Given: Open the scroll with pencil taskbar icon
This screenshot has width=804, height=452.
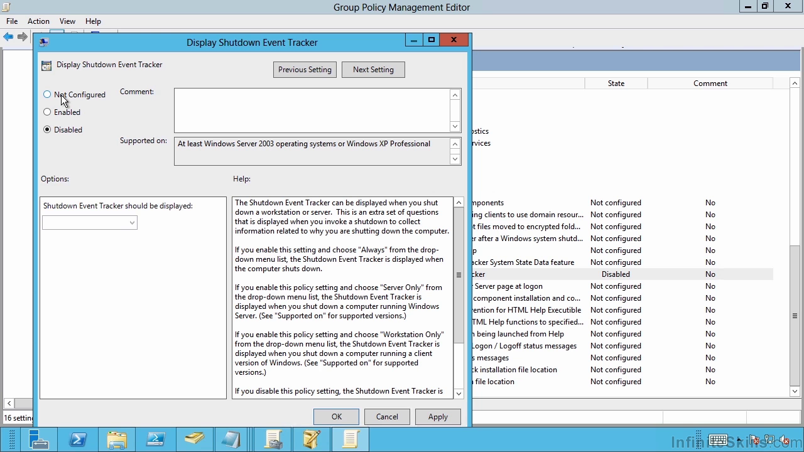Looking at the screenshot, I should click(312, 439).
